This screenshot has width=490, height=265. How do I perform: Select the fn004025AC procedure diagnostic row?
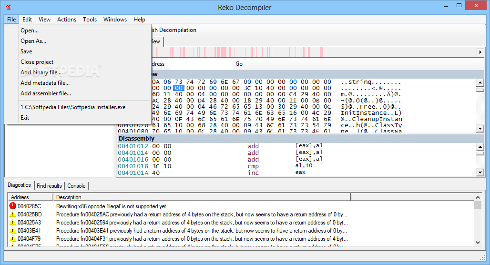click(241, 214)
